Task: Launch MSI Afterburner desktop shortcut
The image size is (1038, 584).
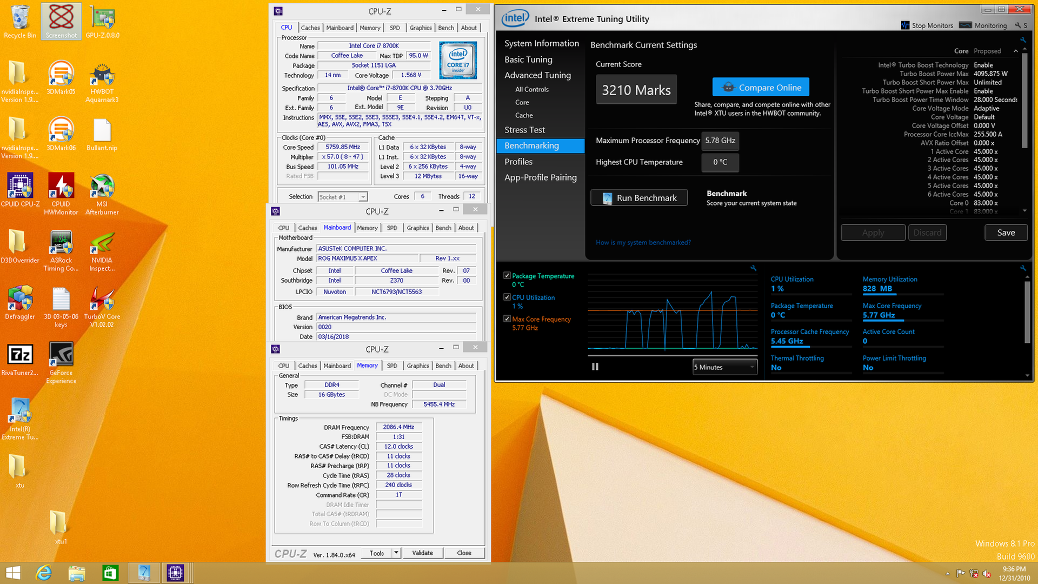Action: tap(102, 195)
